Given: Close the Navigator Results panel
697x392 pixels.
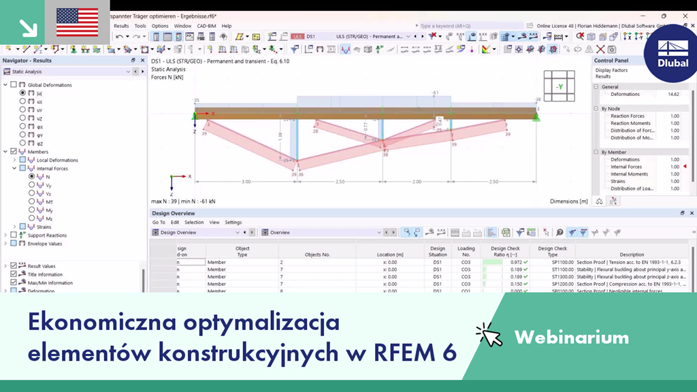Looking at the screenshot, I should click(x=142, y=60).
